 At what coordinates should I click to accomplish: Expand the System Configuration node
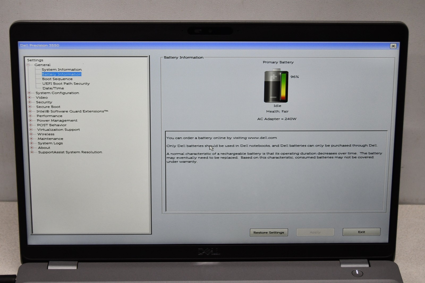click(29, 93)
